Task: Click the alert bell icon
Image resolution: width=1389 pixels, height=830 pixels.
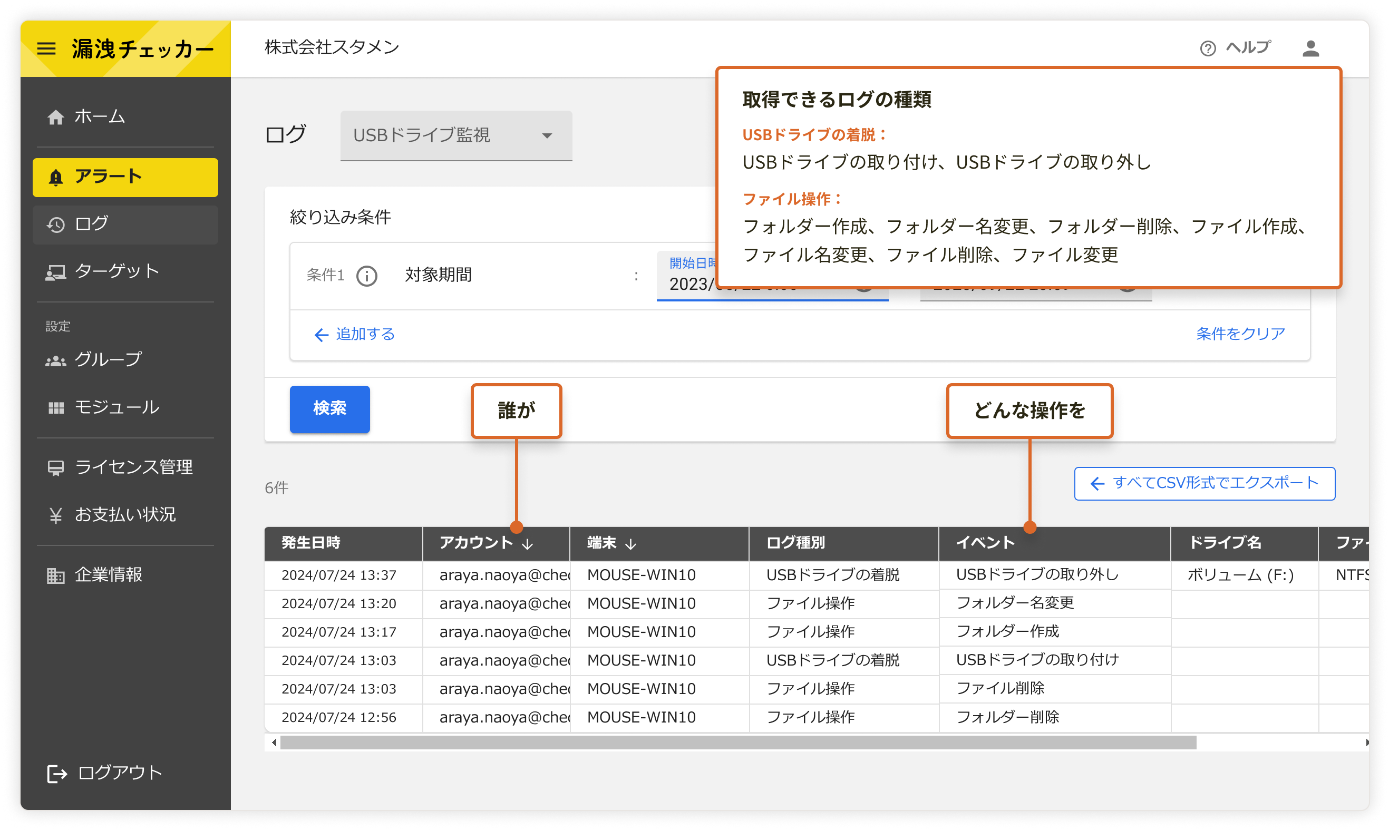Action: click(x=55, y=177)
